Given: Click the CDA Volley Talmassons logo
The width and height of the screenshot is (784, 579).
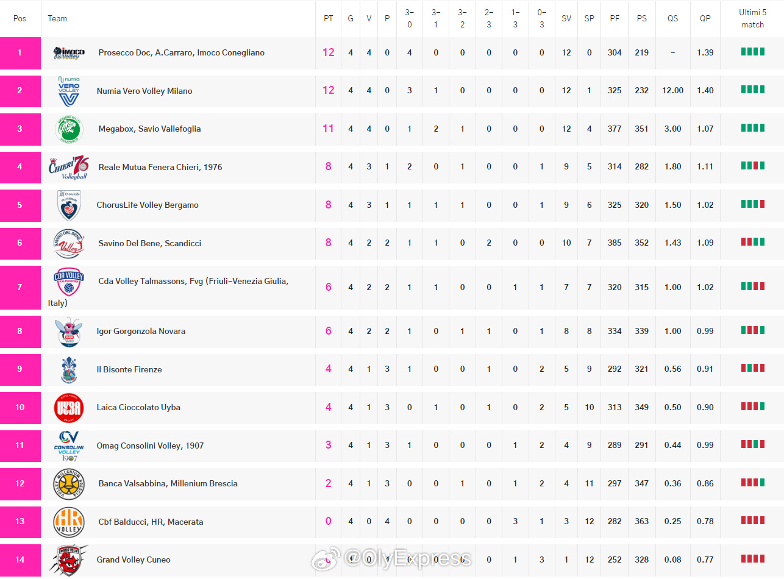Looking at the screenshot, I should coord(69,281).
